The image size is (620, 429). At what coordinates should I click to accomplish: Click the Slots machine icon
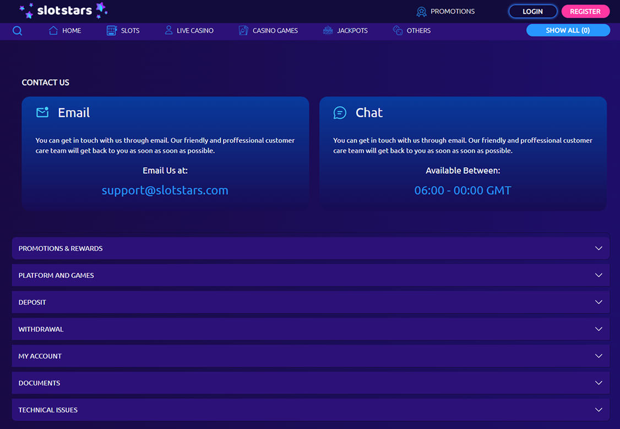tap(112, 30)
